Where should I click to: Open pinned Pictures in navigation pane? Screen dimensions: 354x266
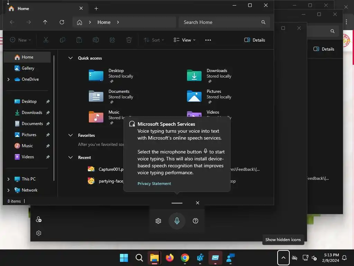tap(27, 135)
